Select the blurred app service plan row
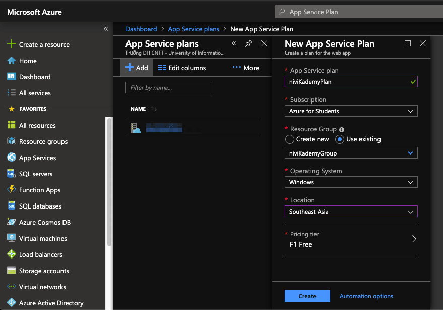Screen dimensions: 443x310 [x=192, y=128]
